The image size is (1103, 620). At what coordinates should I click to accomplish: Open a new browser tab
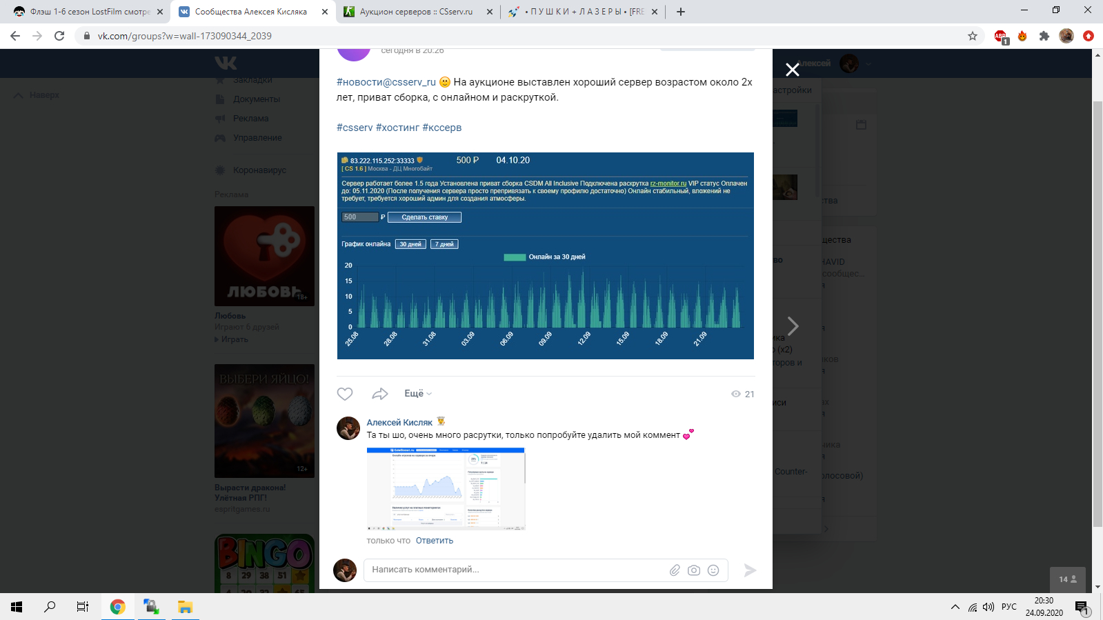681,12
